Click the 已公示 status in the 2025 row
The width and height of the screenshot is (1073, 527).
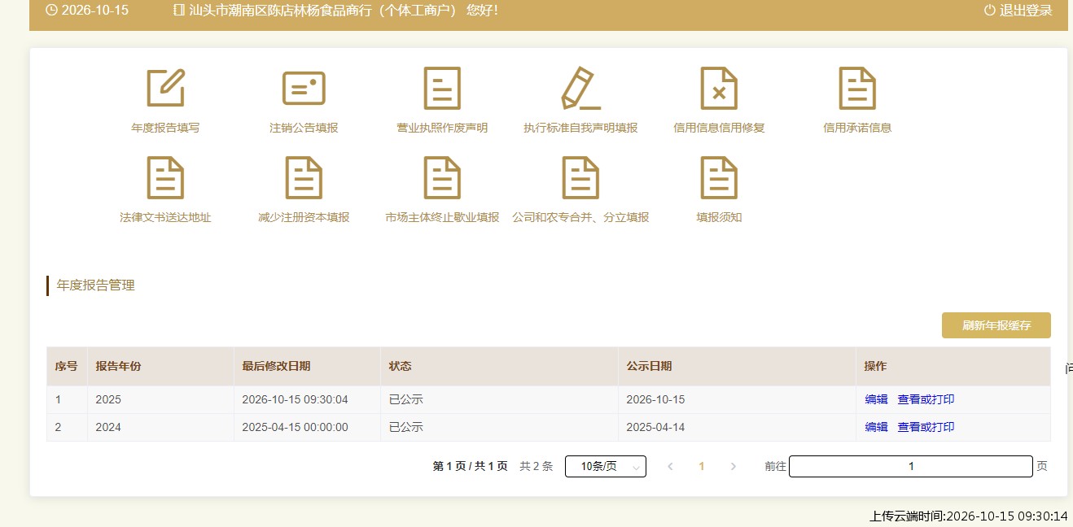[405, 399]
